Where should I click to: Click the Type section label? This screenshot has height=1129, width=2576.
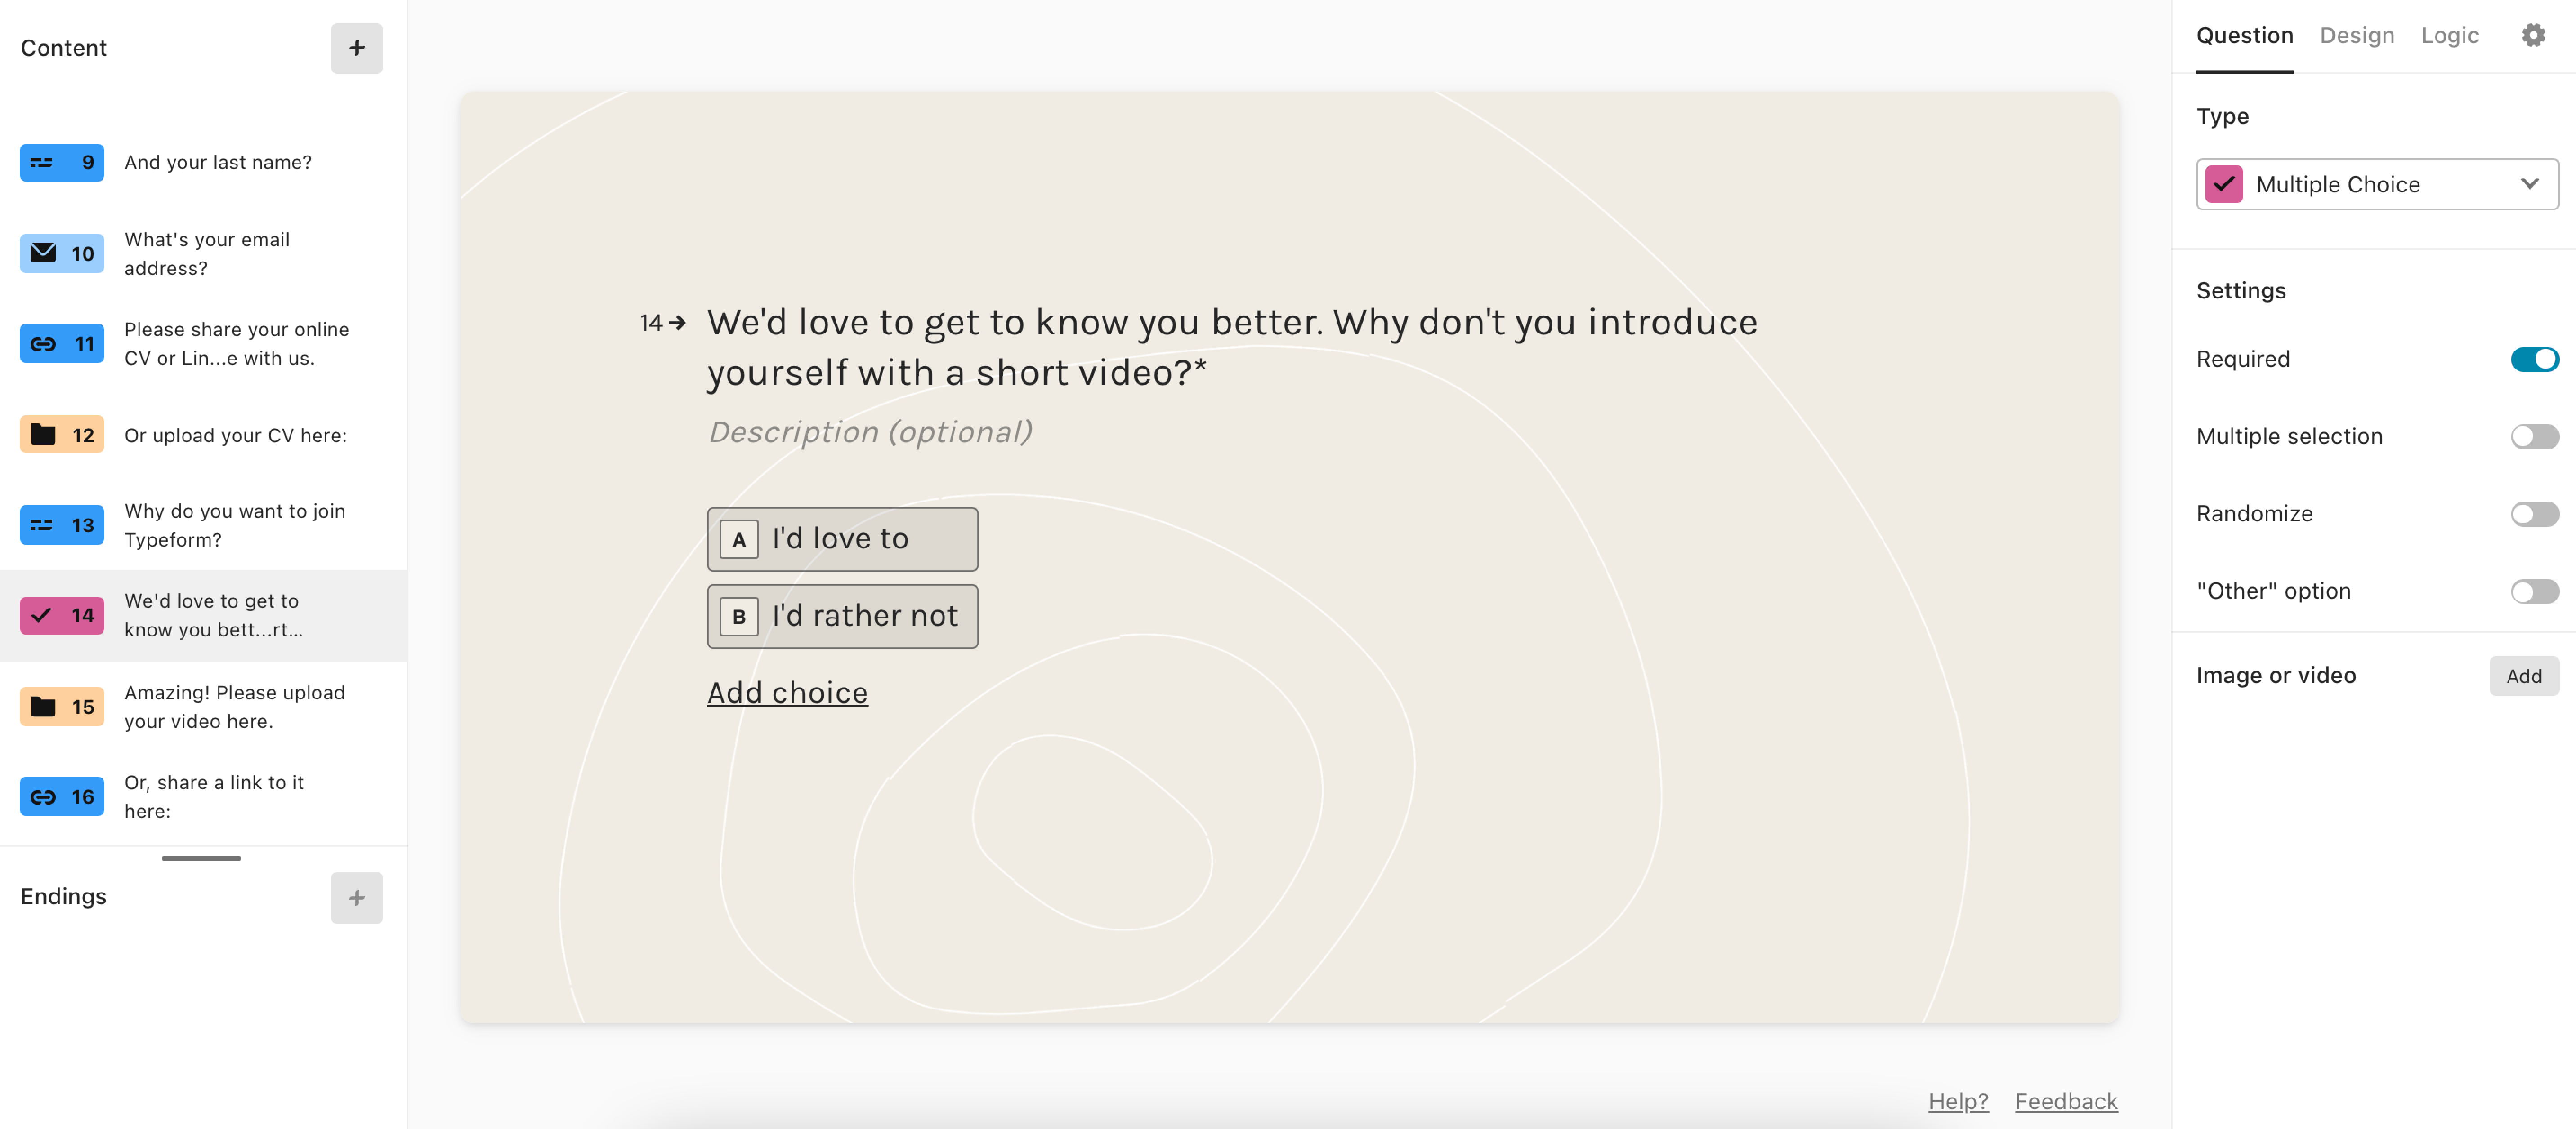coord(2222,117)
